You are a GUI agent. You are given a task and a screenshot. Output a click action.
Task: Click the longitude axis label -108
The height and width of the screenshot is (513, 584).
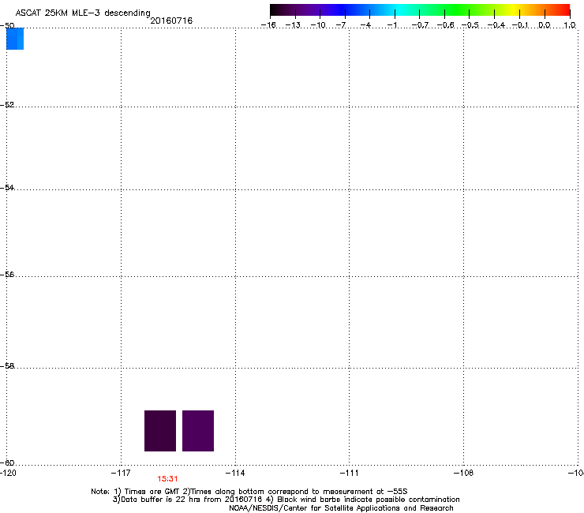coord(463,473)
